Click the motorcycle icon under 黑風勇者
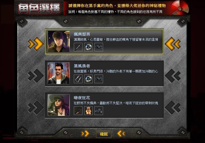 coord(99,79)
